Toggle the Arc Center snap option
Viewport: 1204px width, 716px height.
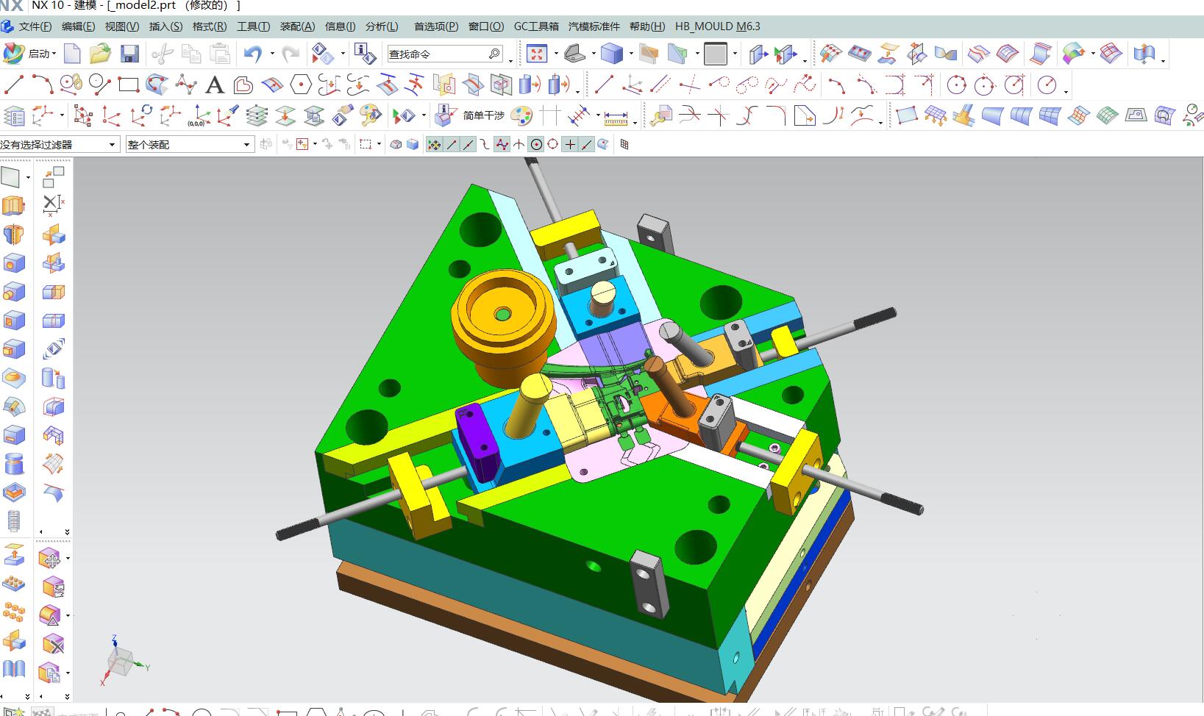tap(536, 145)
